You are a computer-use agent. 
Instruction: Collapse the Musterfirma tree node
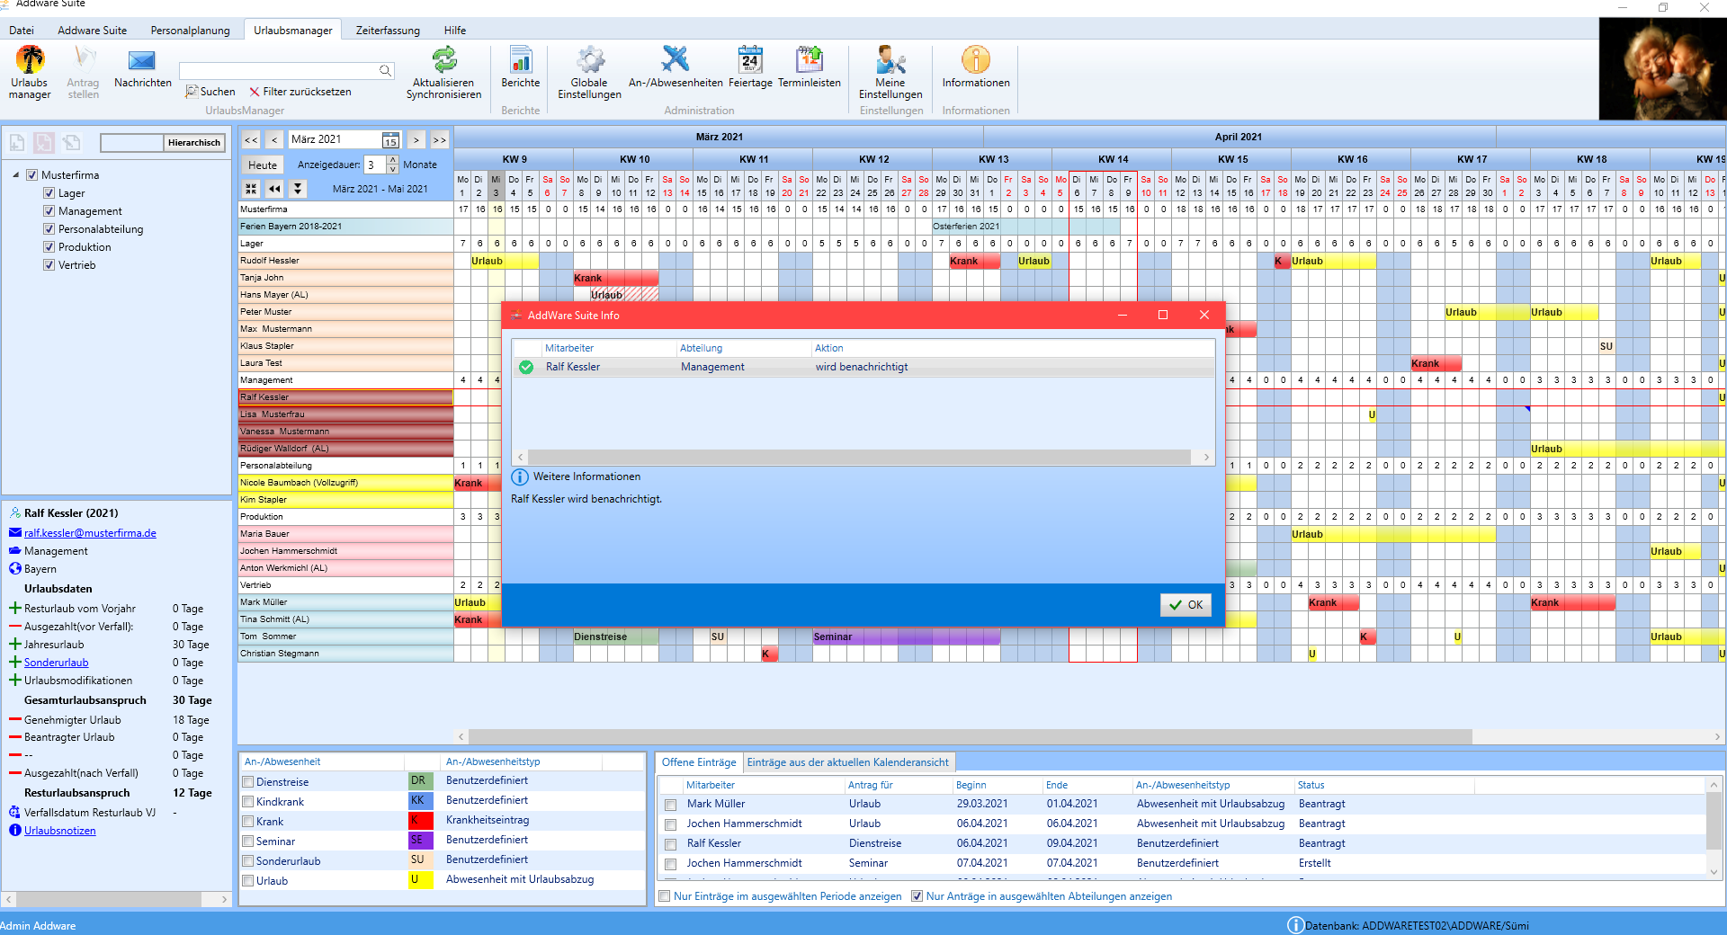pyautogui.click(x=16, y=175)
